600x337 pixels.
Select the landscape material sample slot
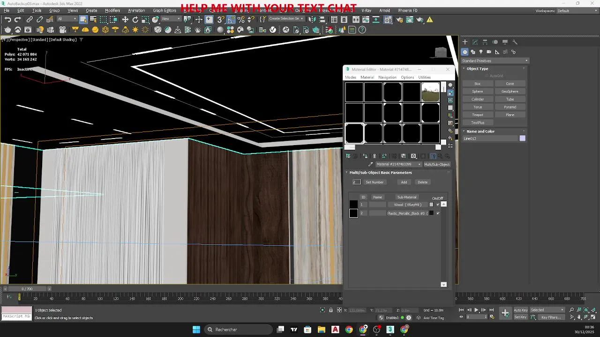(430, 92)
